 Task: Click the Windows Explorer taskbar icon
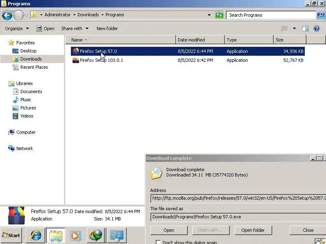tap(55, 235)
